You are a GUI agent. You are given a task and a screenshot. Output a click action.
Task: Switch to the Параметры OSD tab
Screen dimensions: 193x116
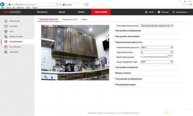[70, 19]
